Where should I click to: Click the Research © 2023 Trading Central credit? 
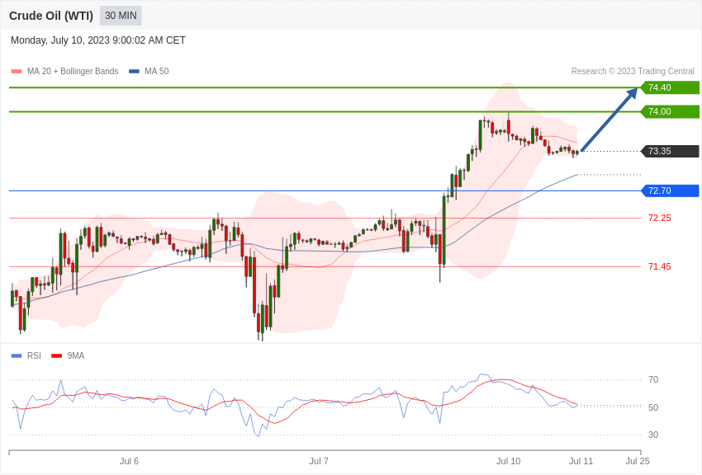point(633,71)
